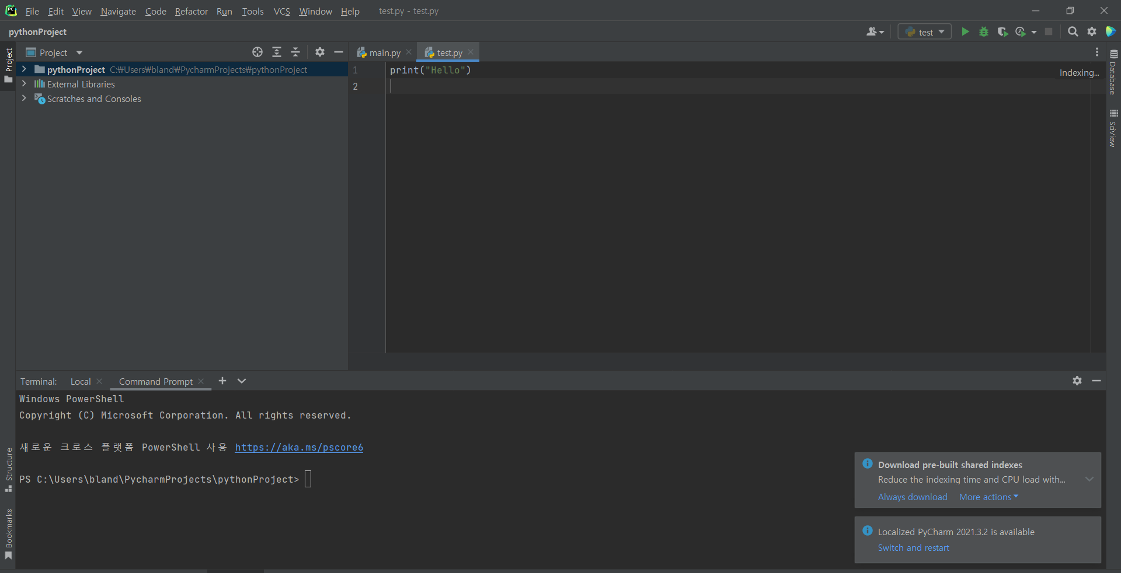This screenshot has height=573, width=1121.
Task: Select the Command Prompt terminal tab
Action: click(155, 381)
